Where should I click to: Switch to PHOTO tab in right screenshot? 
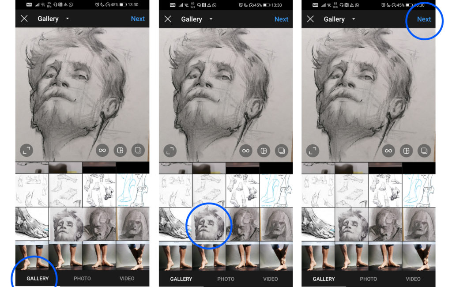(369, 279)
